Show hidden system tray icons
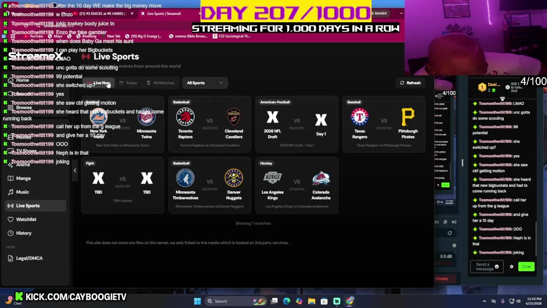Screen dimensions: 547x308 [484, 301]
